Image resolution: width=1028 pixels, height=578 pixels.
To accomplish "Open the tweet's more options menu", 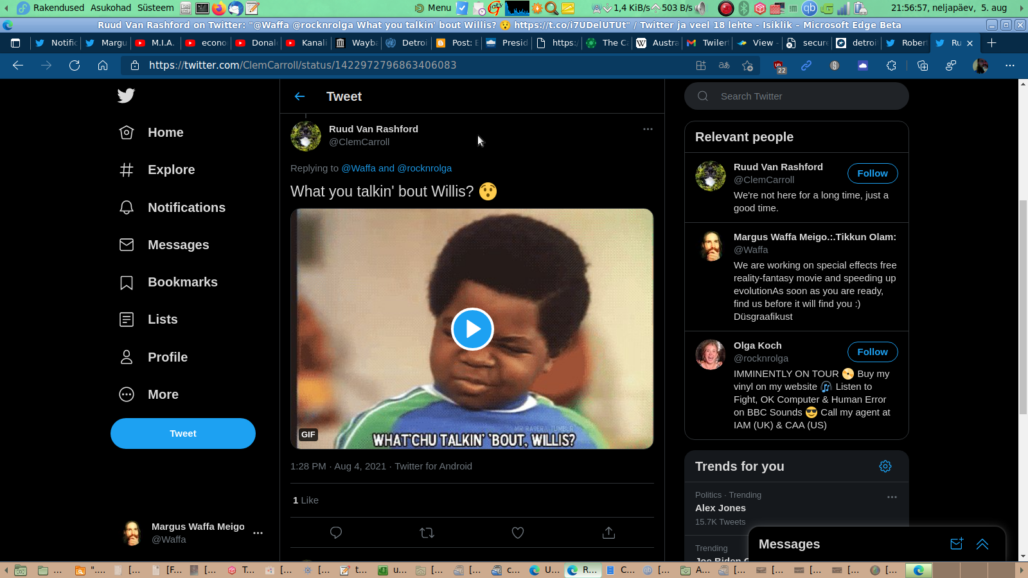I will [x=648, y=129].
